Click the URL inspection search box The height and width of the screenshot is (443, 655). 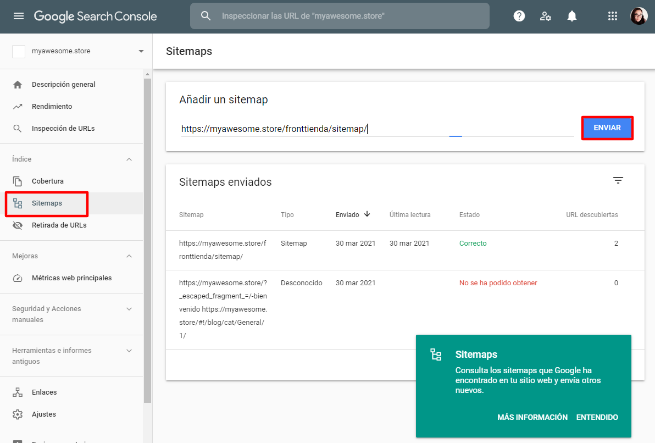(x=340, y=16)
